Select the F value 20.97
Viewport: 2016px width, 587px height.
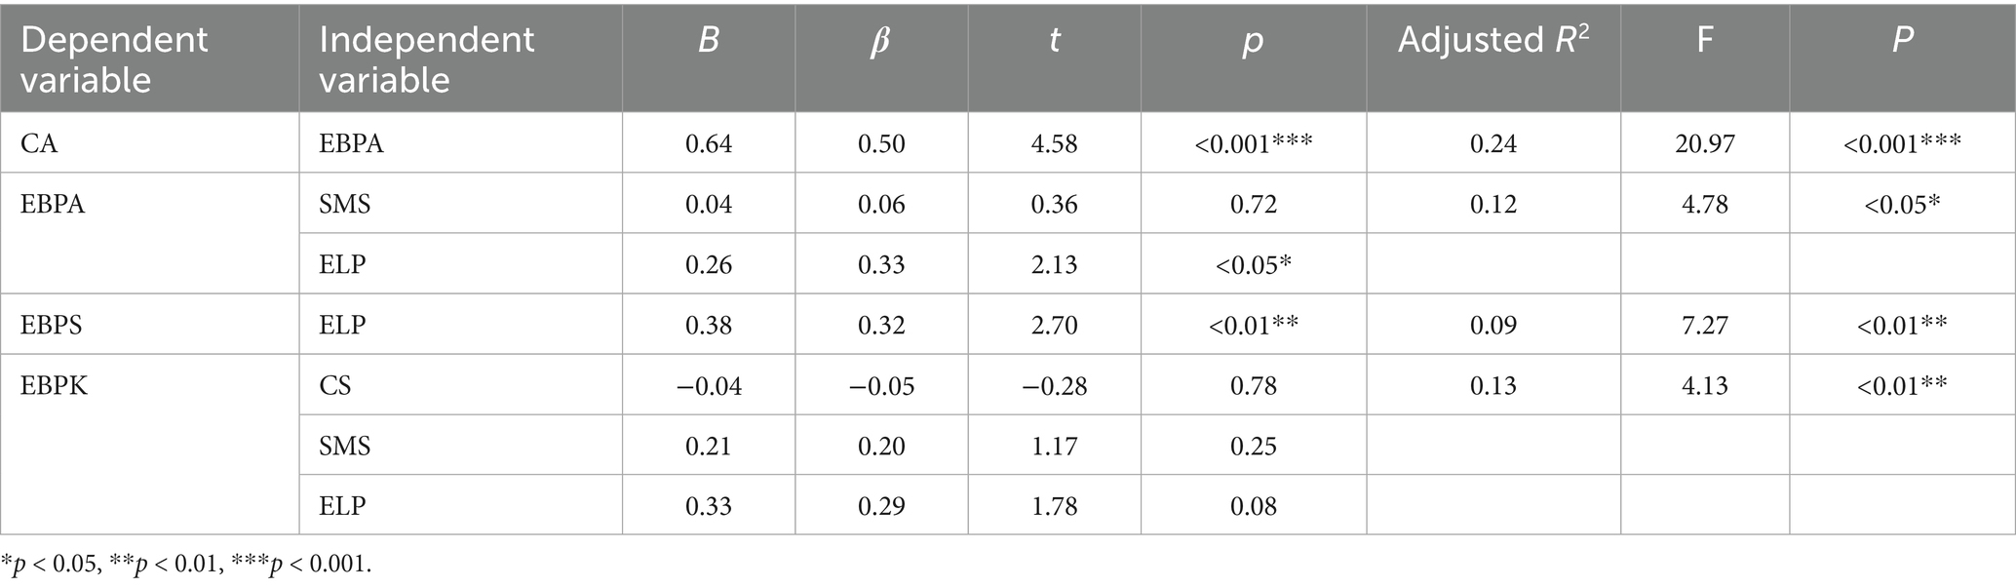[x=1704, y=144]
